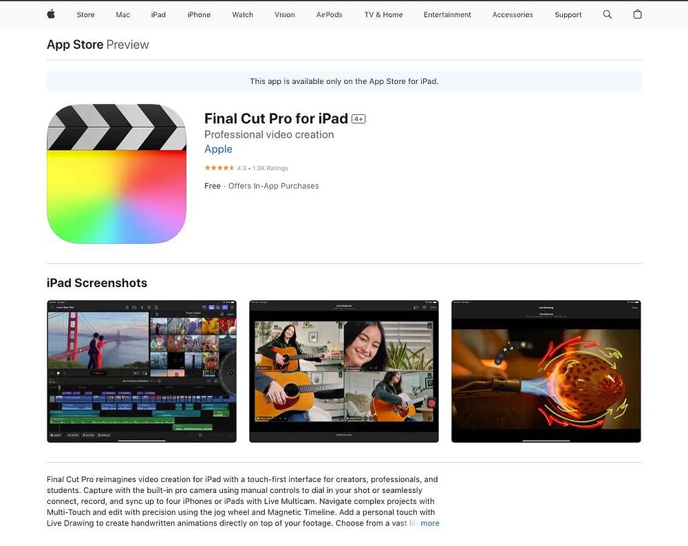
Task: Click the Preview label beside App Store
Action: click(127, 44)
